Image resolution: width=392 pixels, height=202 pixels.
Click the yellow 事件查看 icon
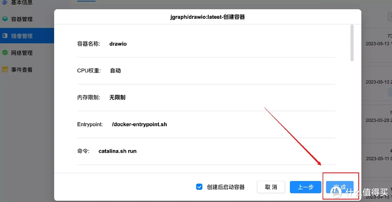[5, 70]
